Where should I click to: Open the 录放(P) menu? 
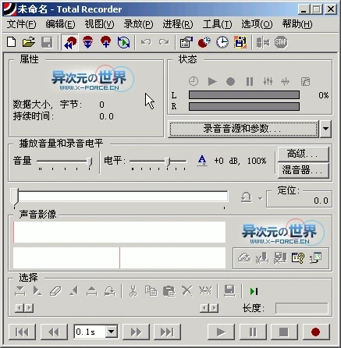click(x=138, y=24)
